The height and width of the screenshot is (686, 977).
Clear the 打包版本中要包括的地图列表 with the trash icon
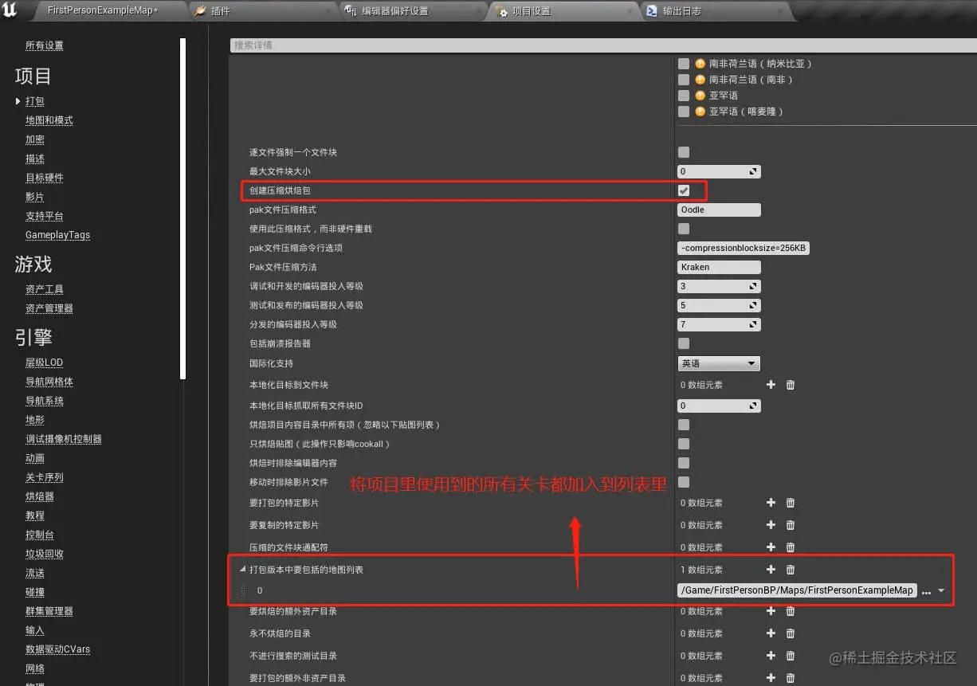791,570
